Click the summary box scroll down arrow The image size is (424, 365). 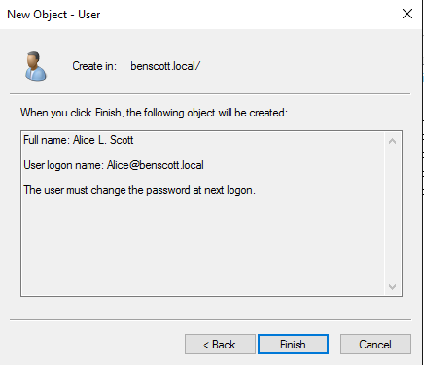tap(392, 286)
